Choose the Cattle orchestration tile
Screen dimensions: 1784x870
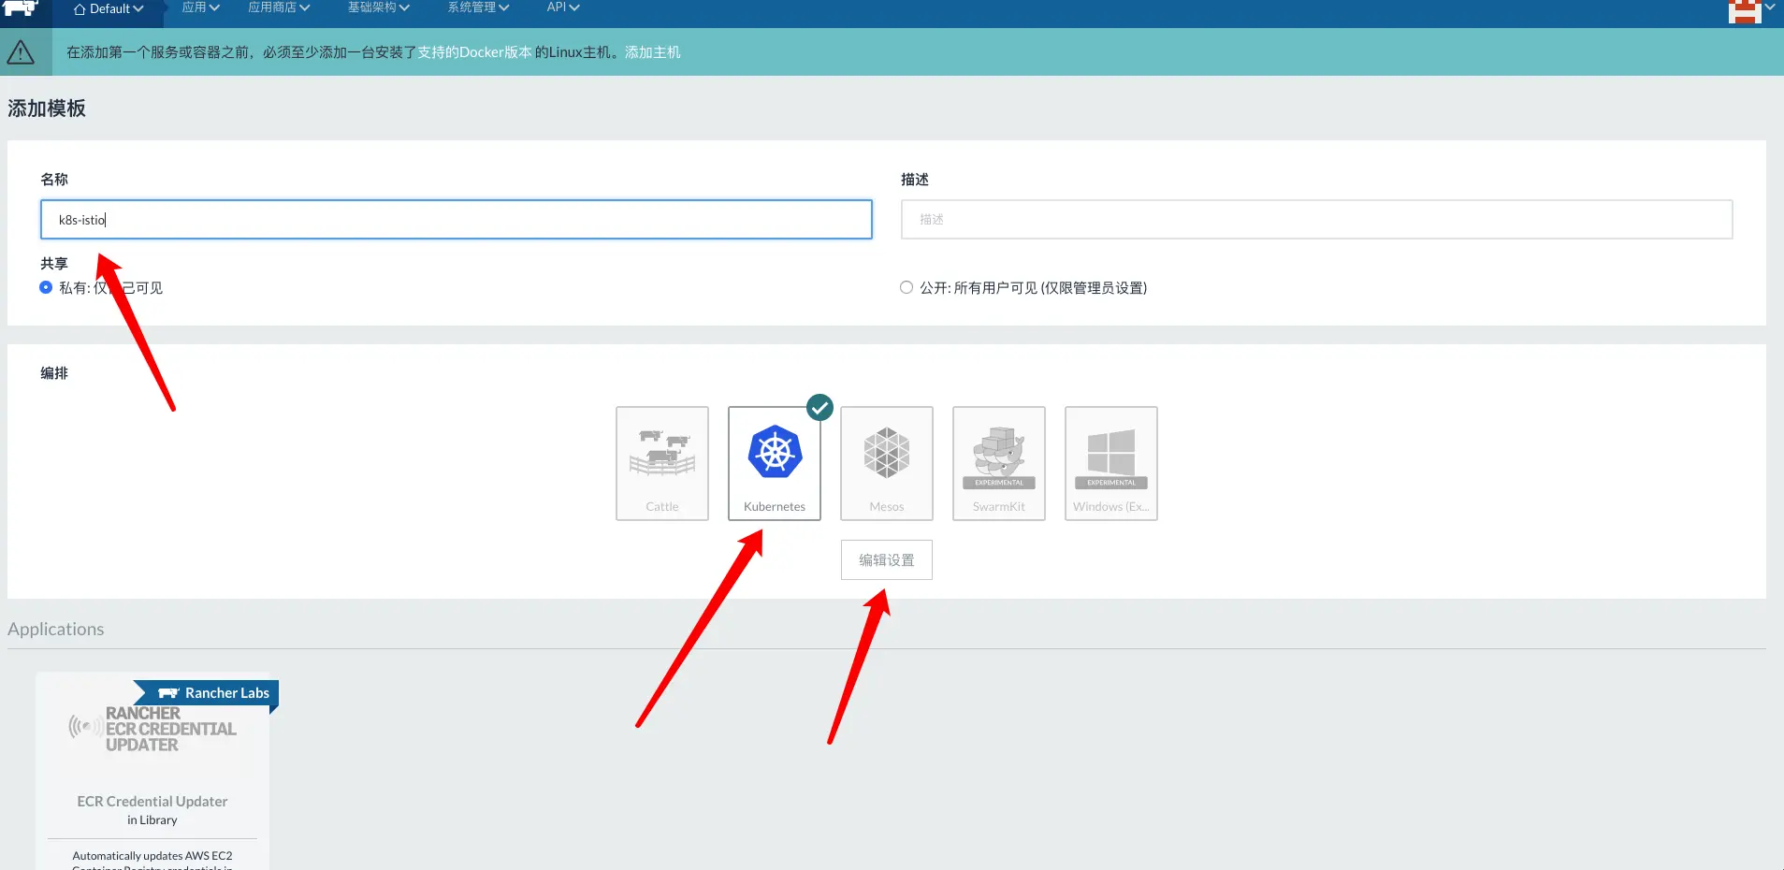point(662,463)
